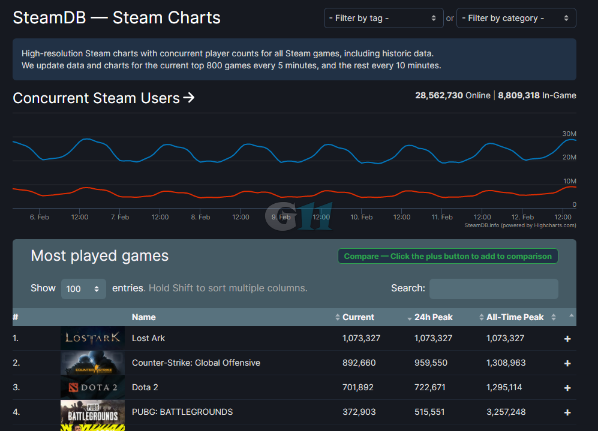Click the arrow icon after Concurrent Steam Users
598x431 pixels.
pos(188,98)
